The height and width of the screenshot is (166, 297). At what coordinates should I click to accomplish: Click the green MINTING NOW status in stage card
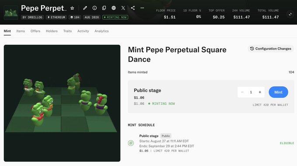(162, 104)
